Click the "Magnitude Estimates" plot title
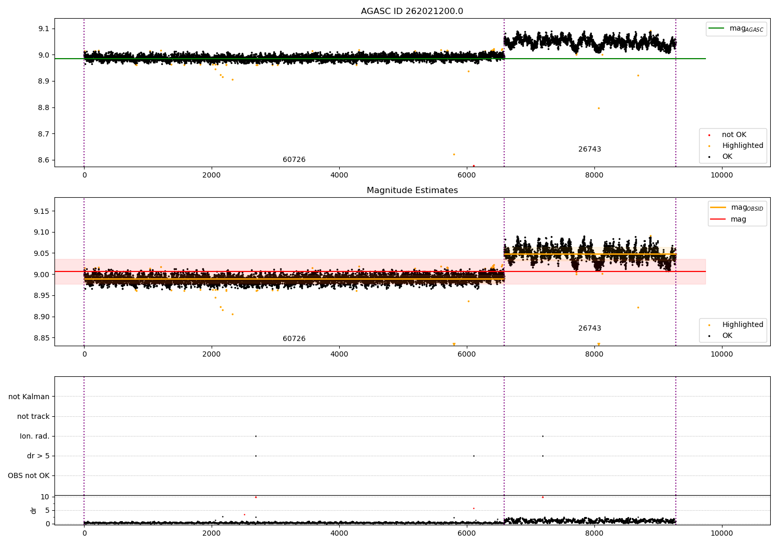Image resolution: width=778 pixels, height=545 pixels. pyautogui.click(x=412, y=190)
